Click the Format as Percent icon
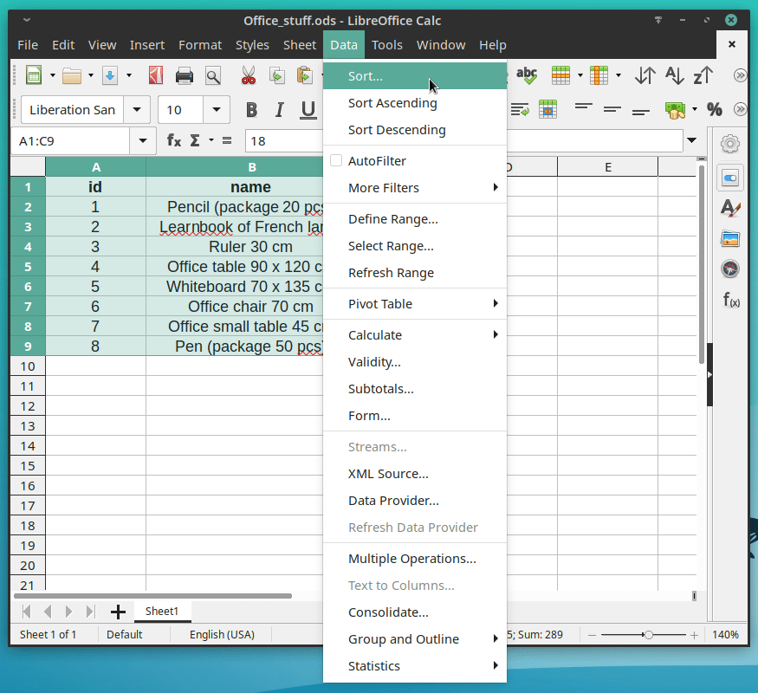 715,110
